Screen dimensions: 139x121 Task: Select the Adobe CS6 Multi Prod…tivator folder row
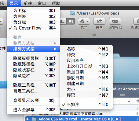[x=82, y=119]
